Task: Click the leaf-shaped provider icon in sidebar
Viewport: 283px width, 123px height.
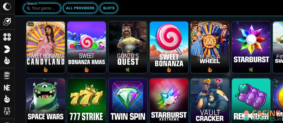Action: click(7, 49)
